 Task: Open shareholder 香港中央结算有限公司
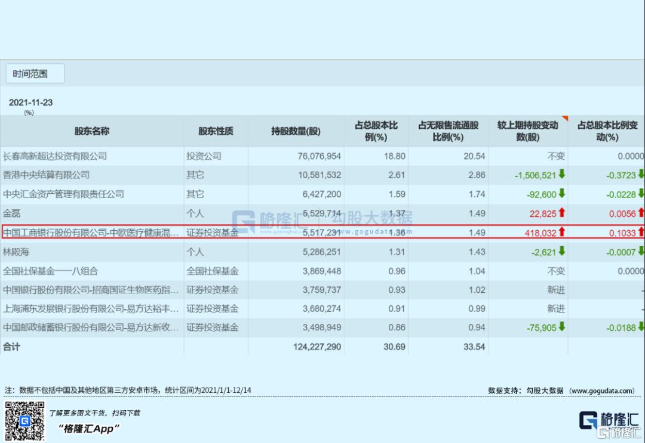point(46,175)
